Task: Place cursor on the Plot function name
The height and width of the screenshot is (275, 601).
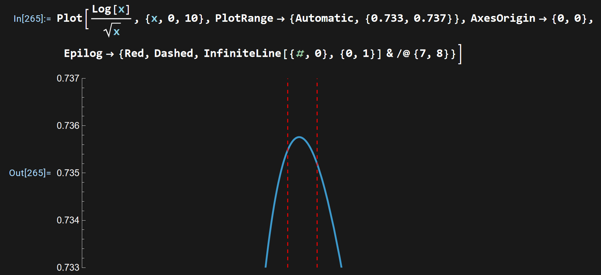Action: (69, 18)
